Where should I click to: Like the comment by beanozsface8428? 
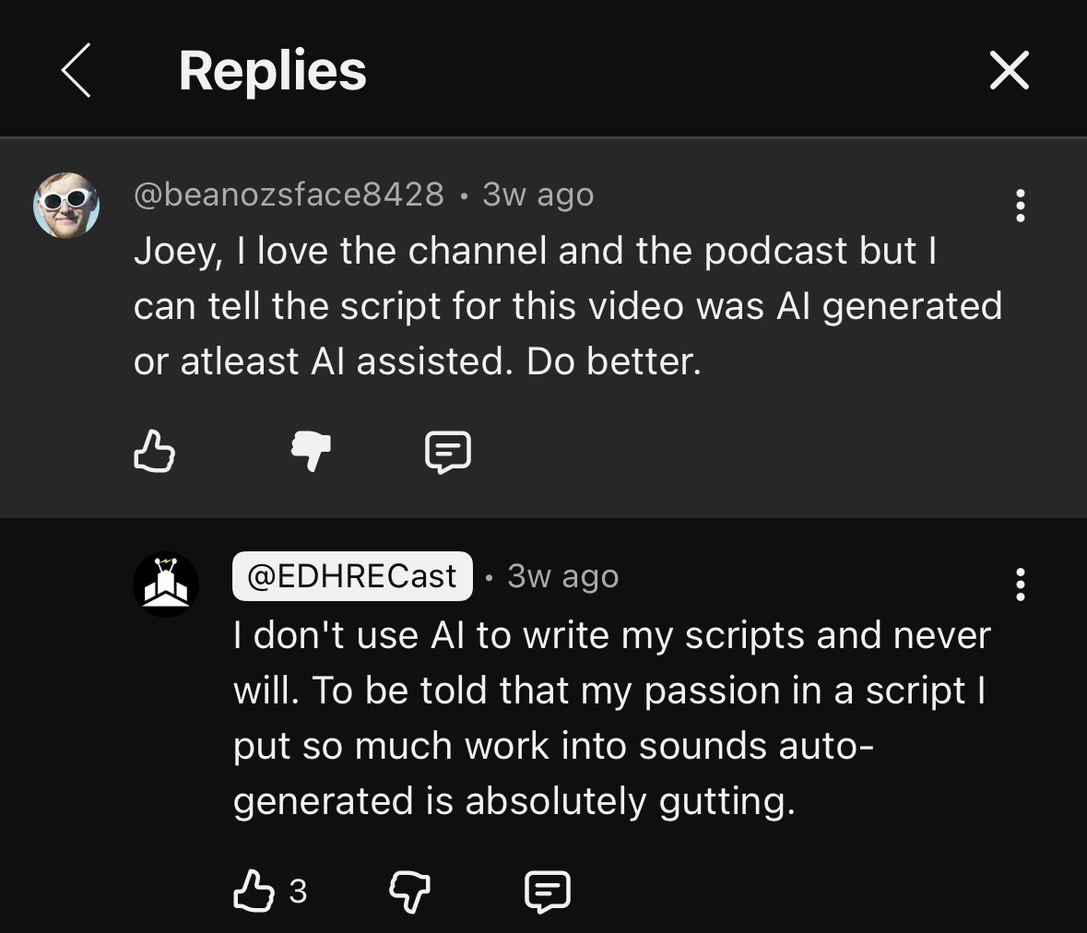pyautogui.click(x=154, y=452)
